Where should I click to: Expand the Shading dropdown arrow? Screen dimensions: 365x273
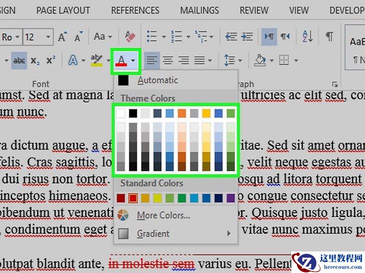pyautogui.click(x=272, y=60)
